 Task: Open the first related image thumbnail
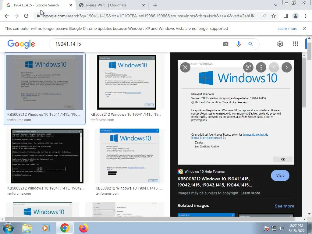point(206,215)
